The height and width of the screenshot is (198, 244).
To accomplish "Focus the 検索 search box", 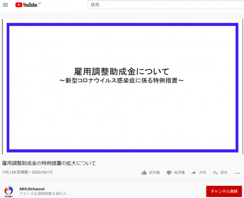I will (x=165, y=5).
